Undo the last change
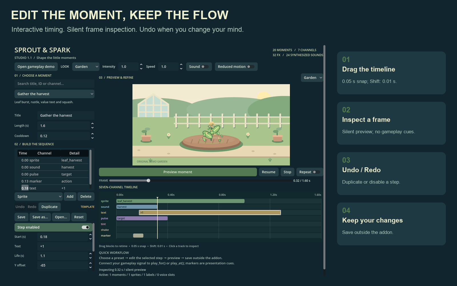This screenshot has width=457, height=286. 20,207
